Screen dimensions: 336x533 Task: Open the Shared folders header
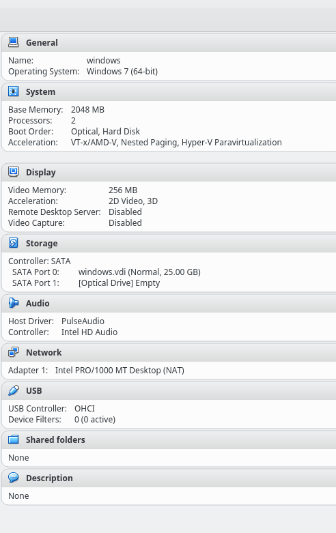[x=55, y=440]
